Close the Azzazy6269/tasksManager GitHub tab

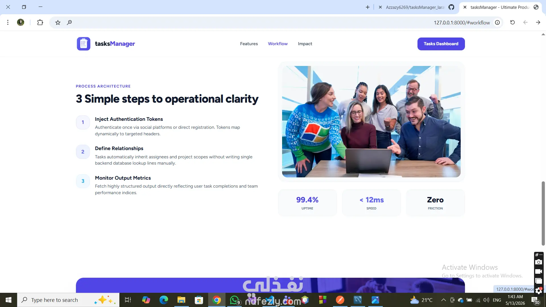[380, 7]
